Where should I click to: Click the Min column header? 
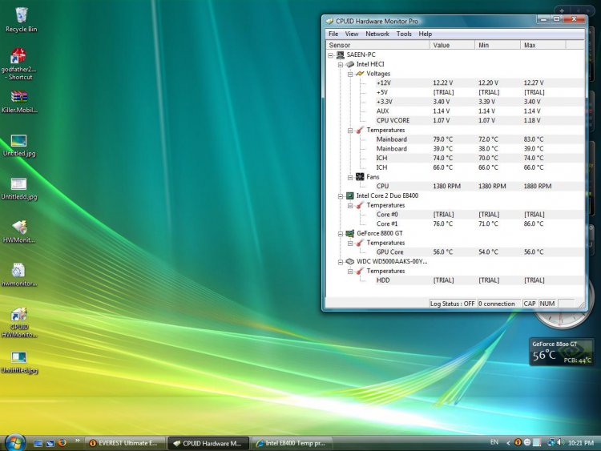pyautogui.click(x=498, y=45)
